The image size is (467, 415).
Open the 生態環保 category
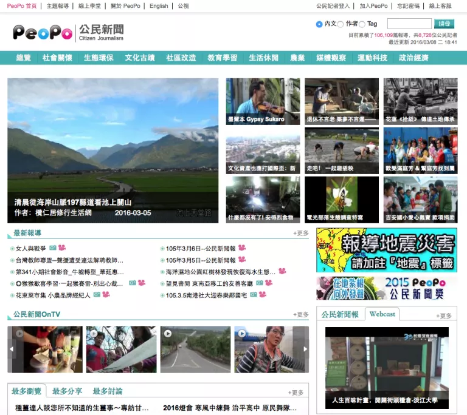[99, 58]
